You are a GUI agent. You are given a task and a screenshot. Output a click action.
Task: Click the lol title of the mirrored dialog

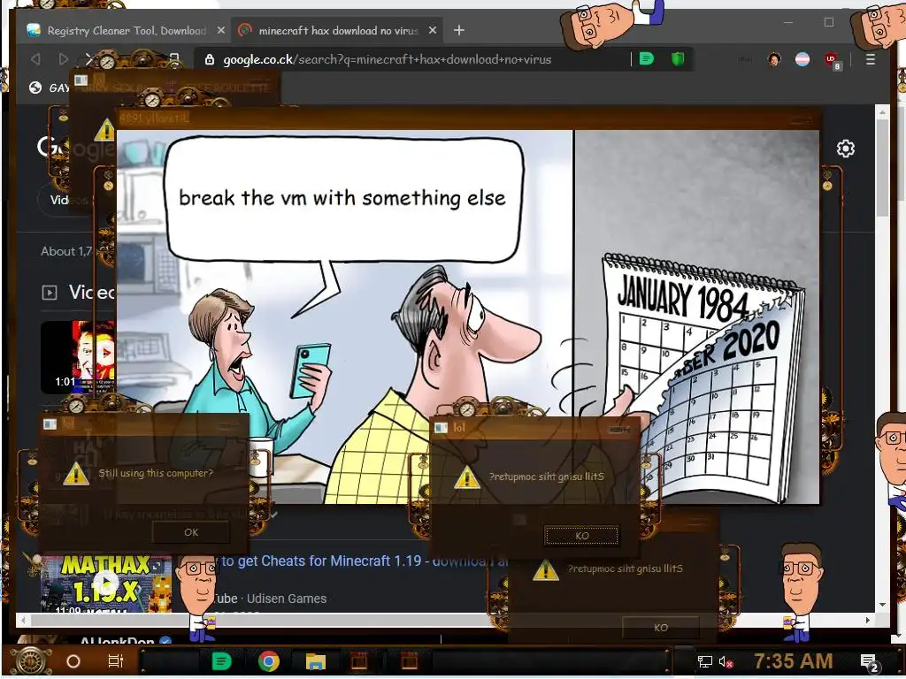pyautogui.click(x=459, y=427)
